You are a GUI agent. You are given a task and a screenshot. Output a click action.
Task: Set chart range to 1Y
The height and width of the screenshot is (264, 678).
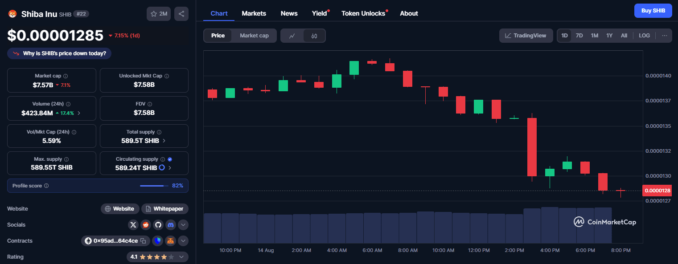pyautogui.click(x=609, y=36)
